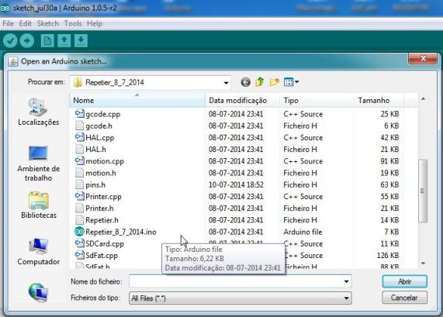Click the file list scrollbar thumb

point(423,191)
